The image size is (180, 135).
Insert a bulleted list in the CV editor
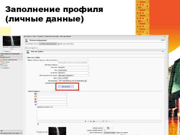pos(103,121)
